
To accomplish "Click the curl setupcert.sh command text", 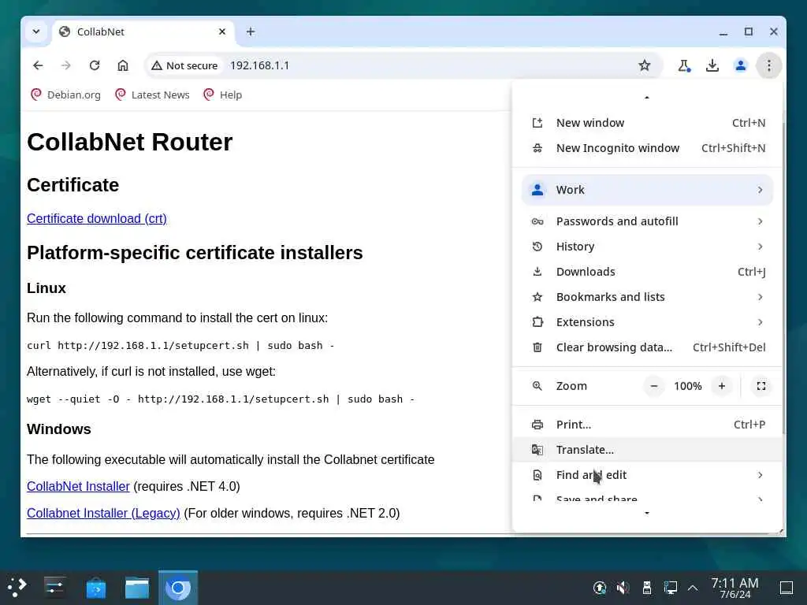I will [x=180, y=345].
